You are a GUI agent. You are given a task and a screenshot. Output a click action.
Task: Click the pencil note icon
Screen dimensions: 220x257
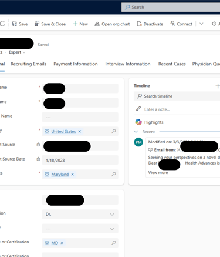click(x=138, y=109)
